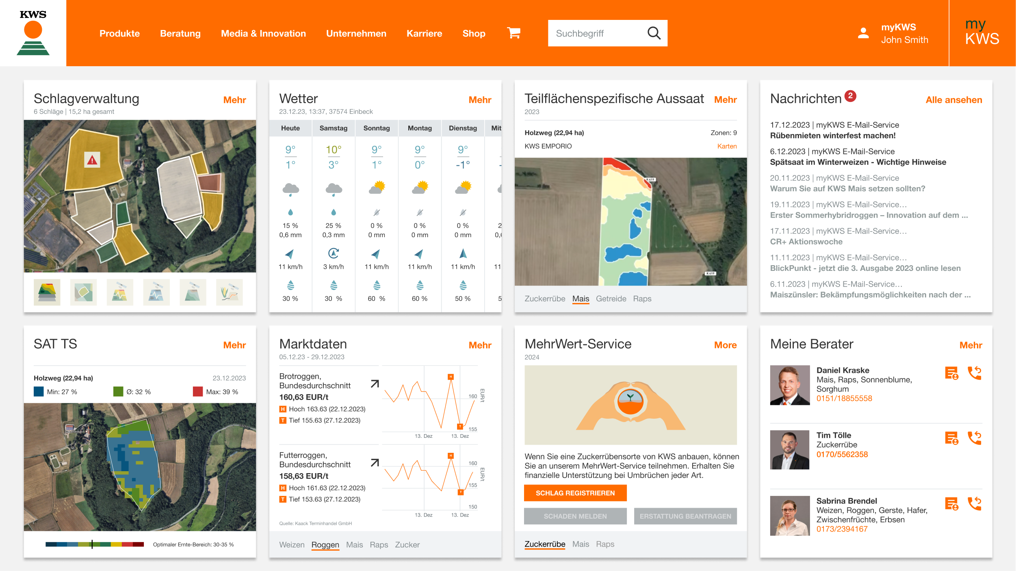Screen dimensions: 1016x571
Task: Click the KWS logo
Action: pyautogui.click(x=33, y=33)
